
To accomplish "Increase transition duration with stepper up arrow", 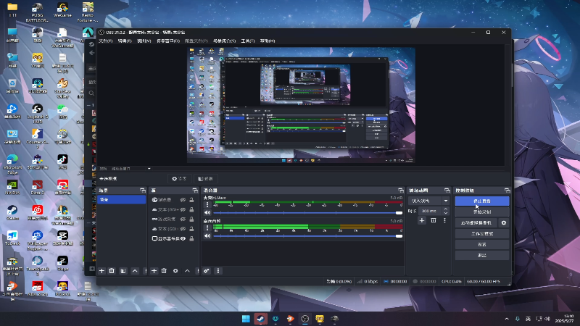I will 446,209.
